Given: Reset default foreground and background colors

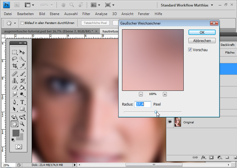Looking at the screenshot, I should 13,140.
